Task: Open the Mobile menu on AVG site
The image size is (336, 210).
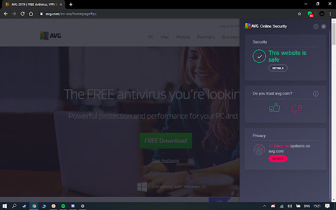Action: pos(183,37)
